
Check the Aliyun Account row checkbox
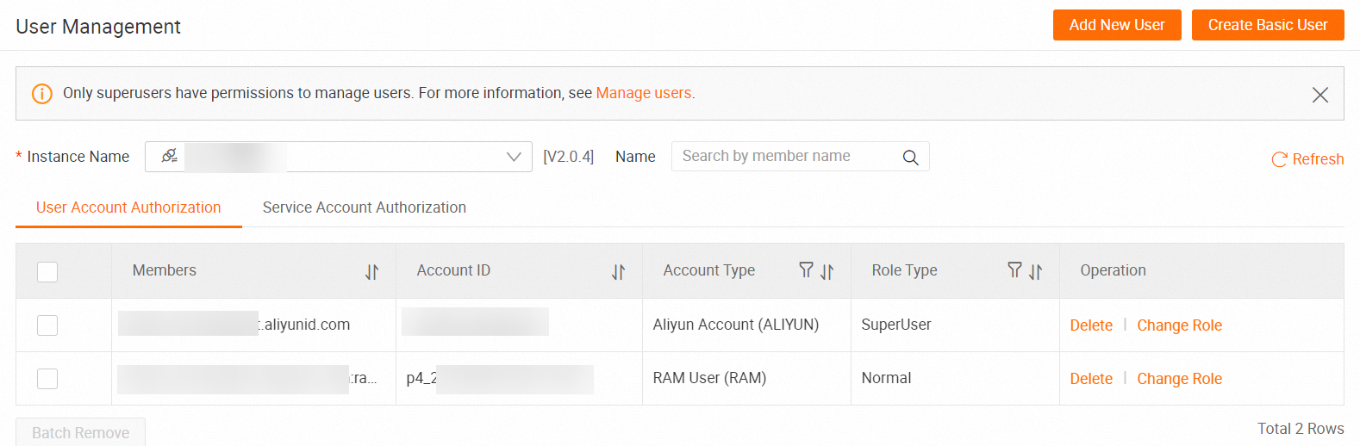click(x=47, y=325)
